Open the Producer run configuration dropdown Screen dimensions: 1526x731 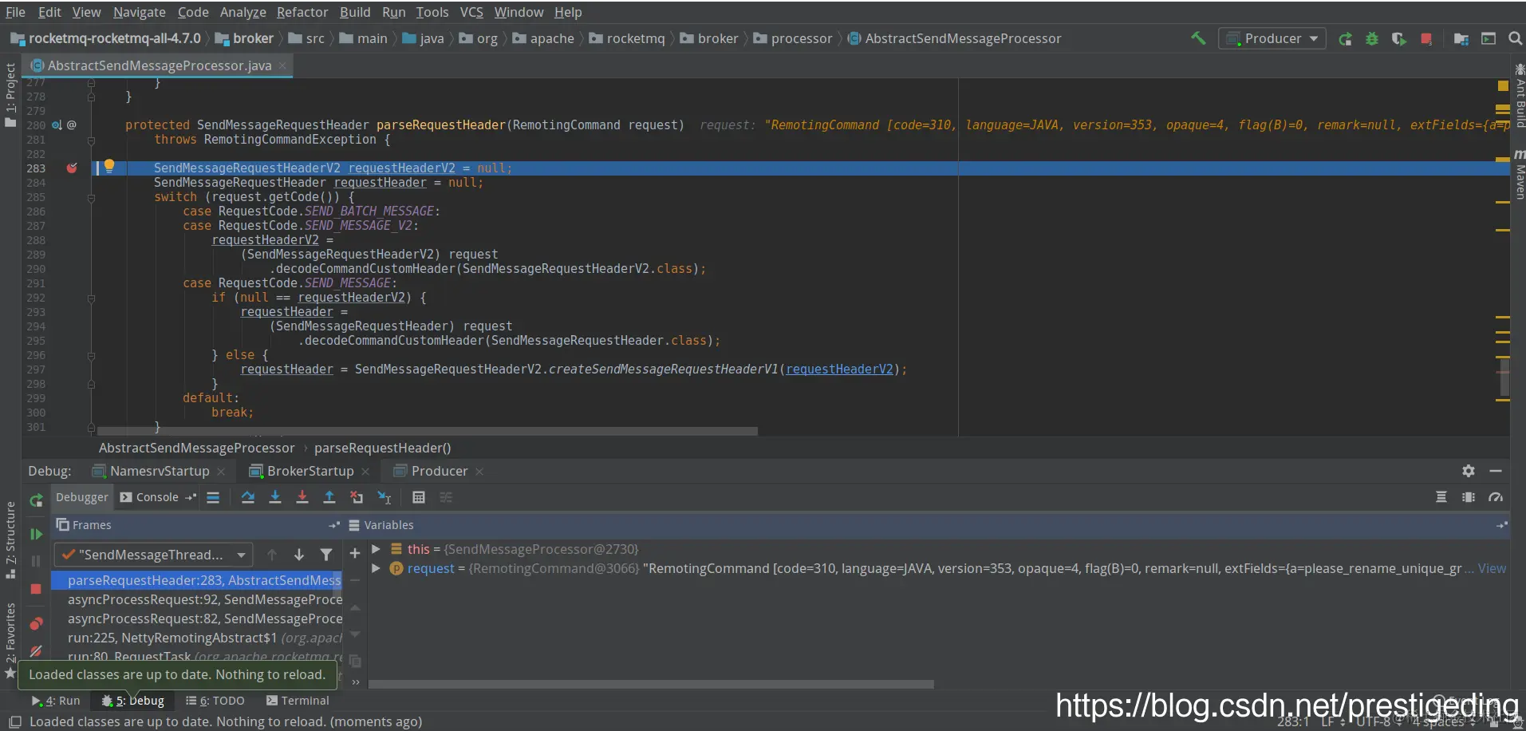[x=1272, y=38]
